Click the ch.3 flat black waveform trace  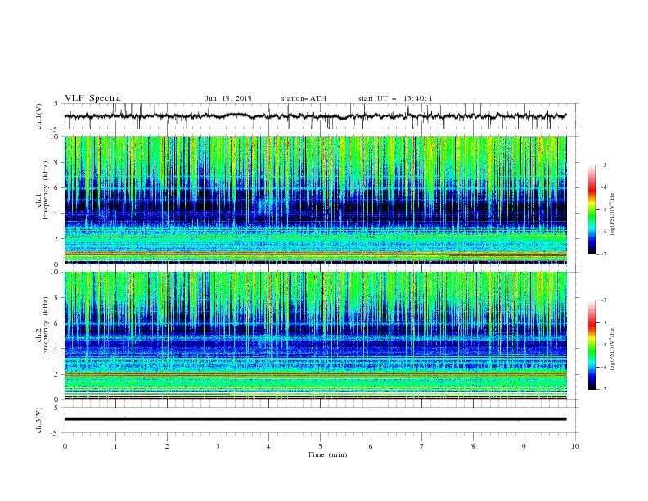[x=315, y=419]
